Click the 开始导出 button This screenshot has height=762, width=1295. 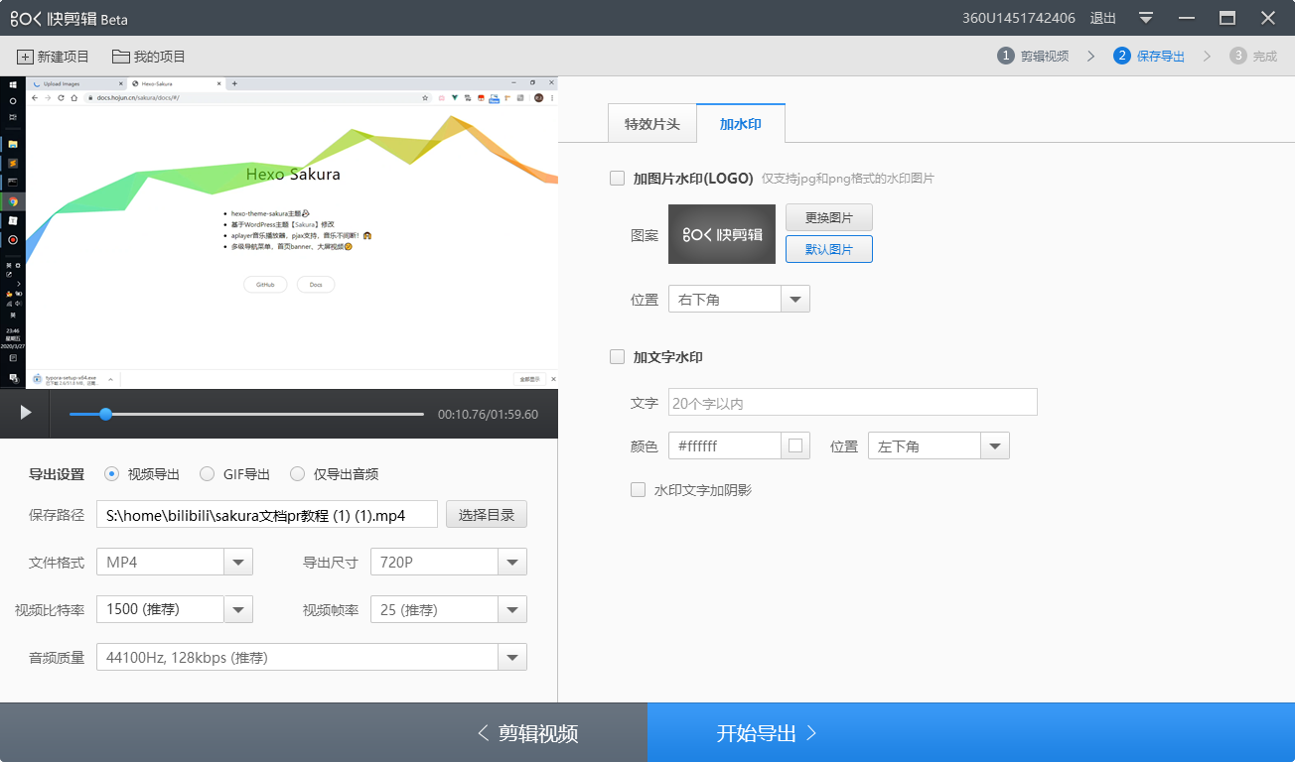(x=971, y=733)
